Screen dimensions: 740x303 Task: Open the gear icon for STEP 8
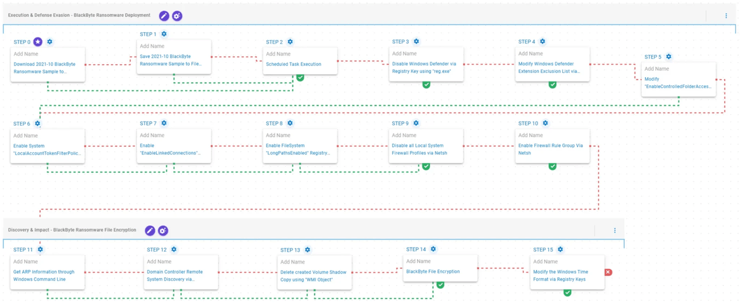[x=290, y=123]
